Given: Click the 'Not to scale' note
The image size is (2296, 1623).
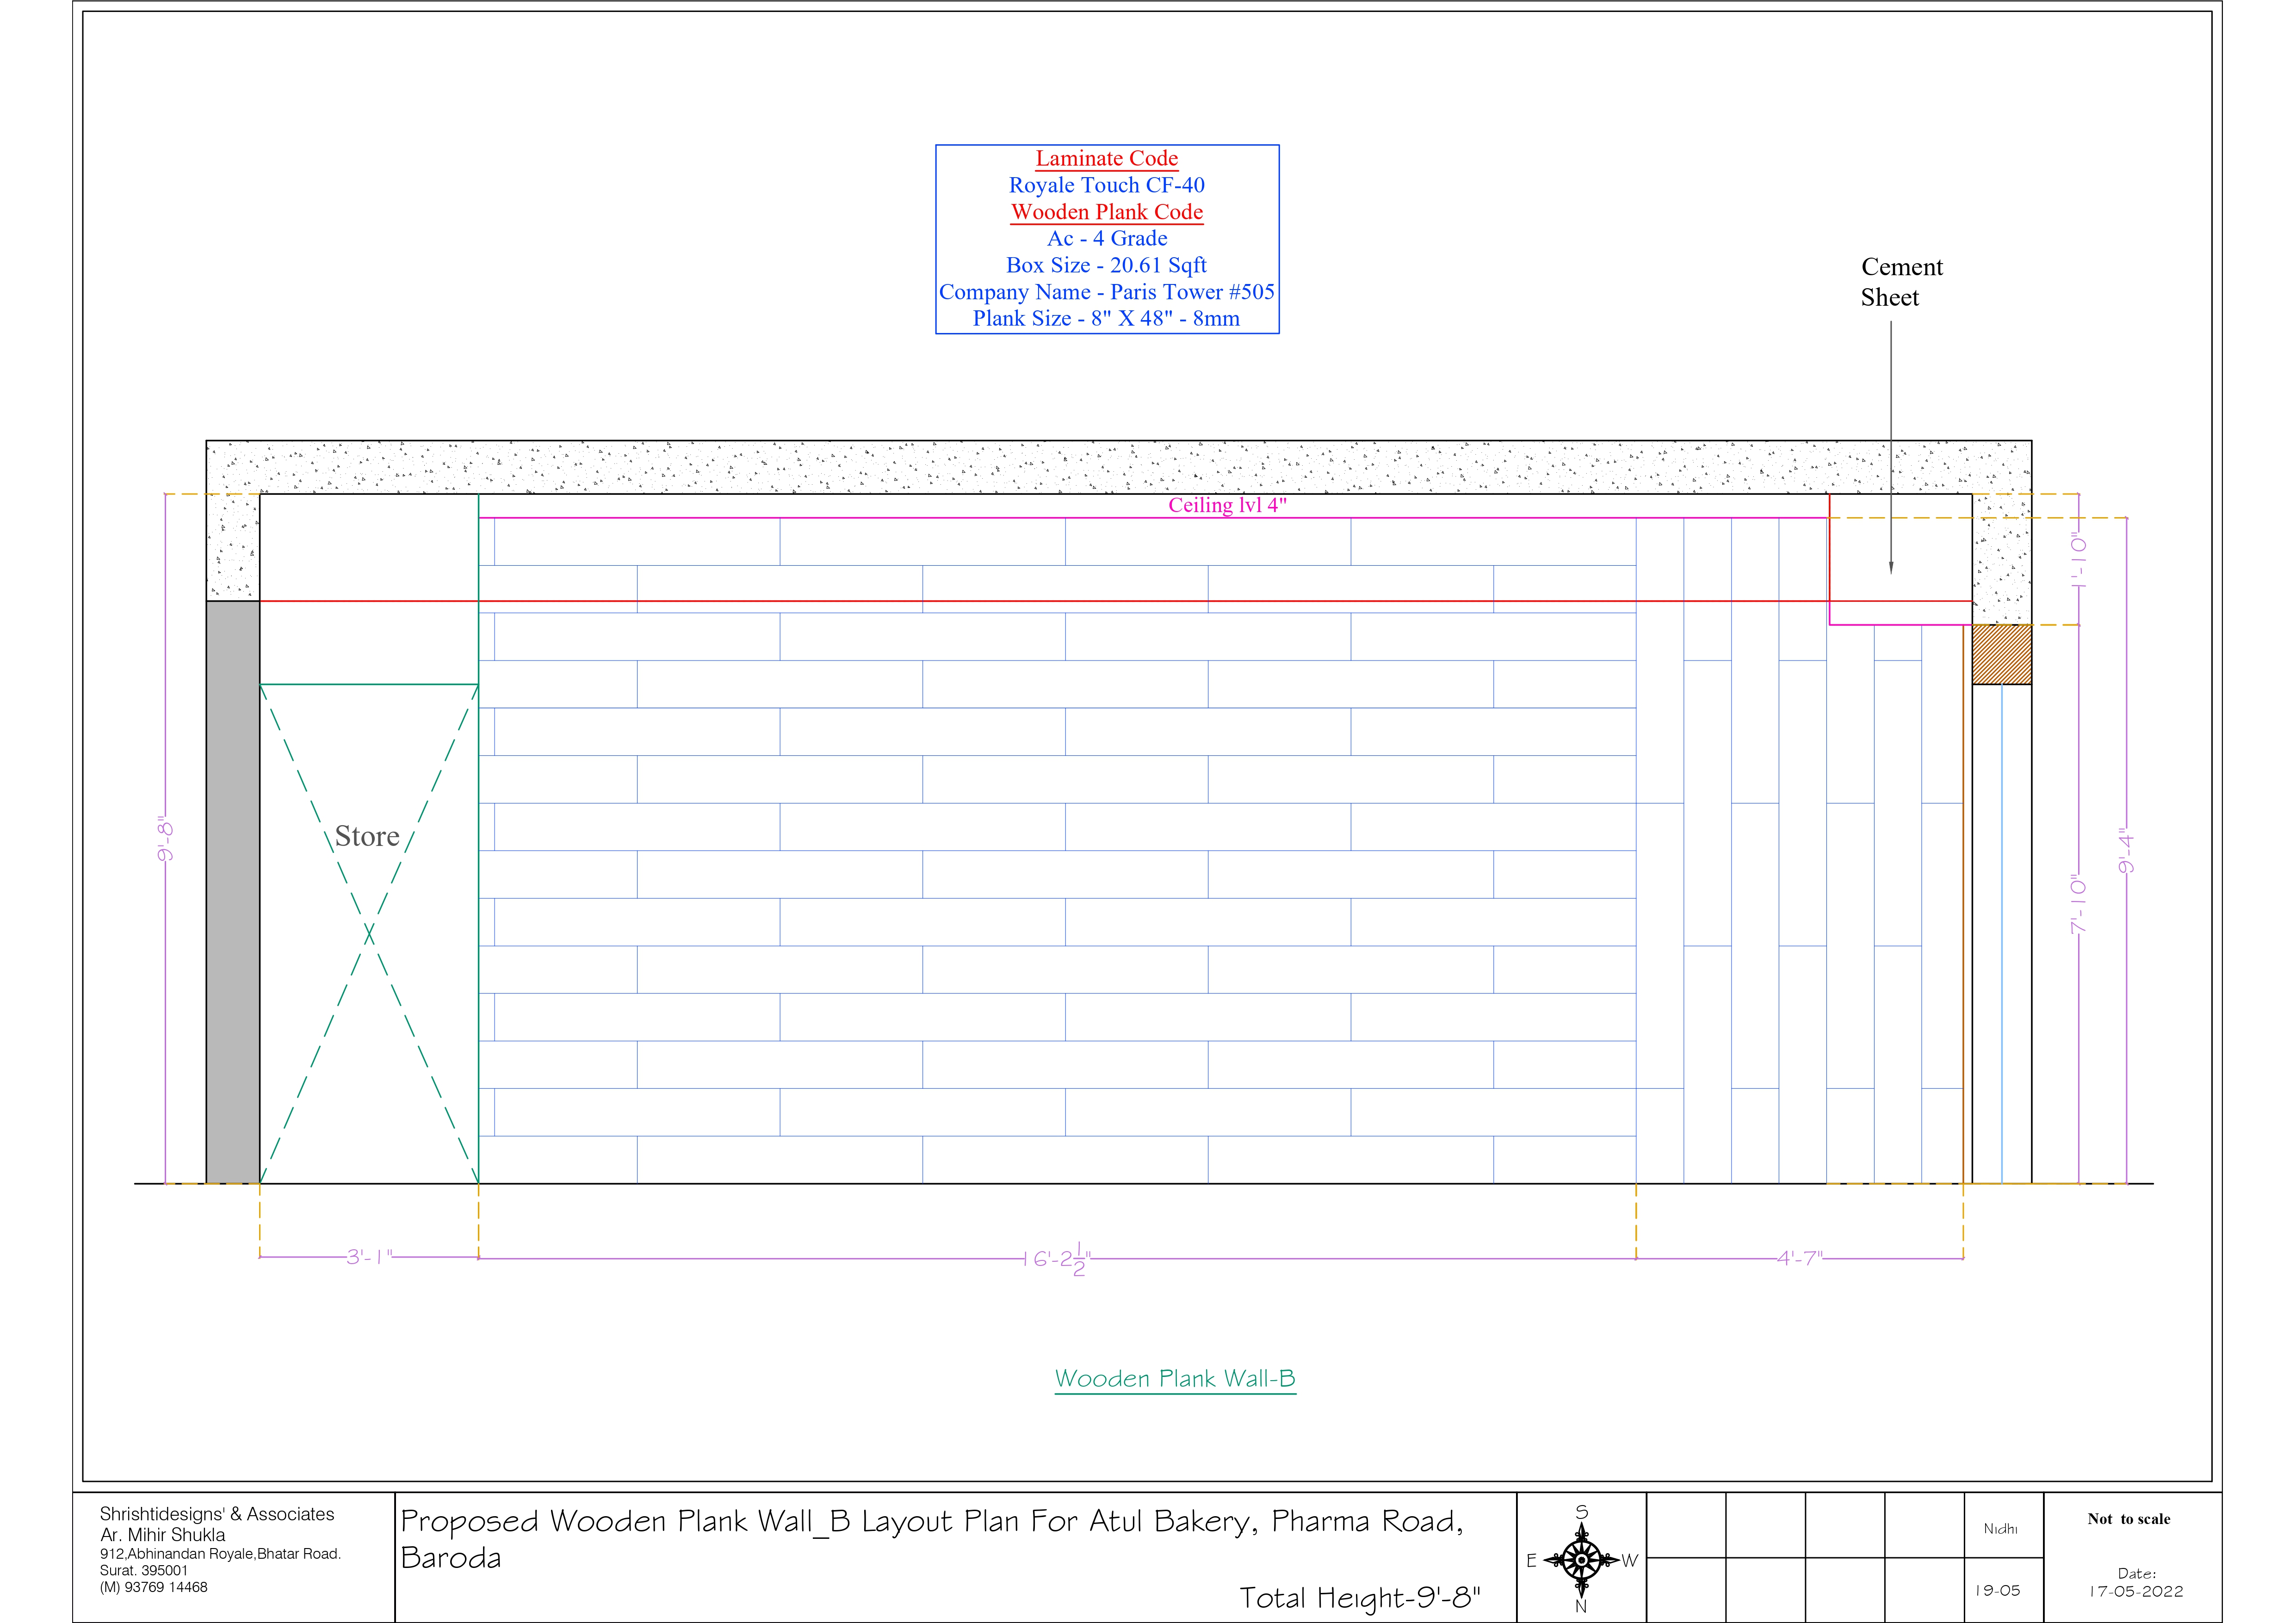Looking at the screenshot, I should tap(2128, 1519).
